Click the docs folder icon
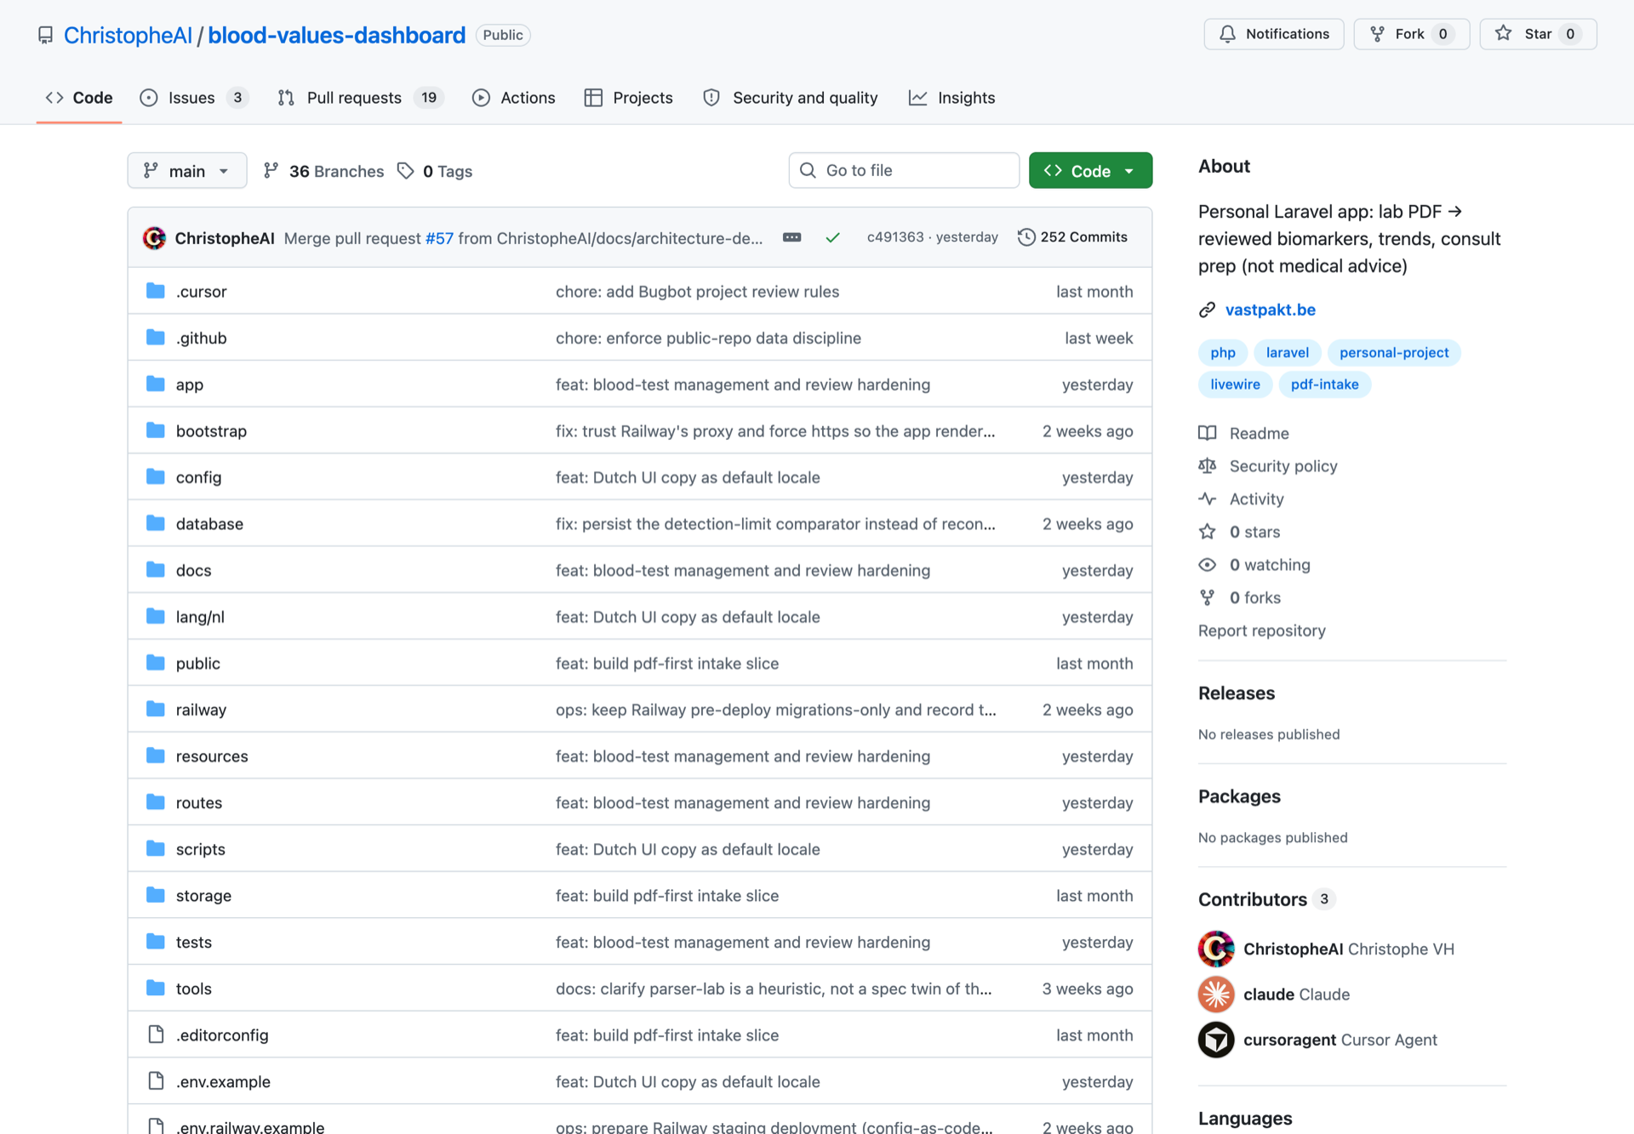This screenshot has width=1634, height=1134. pos(155,570)
